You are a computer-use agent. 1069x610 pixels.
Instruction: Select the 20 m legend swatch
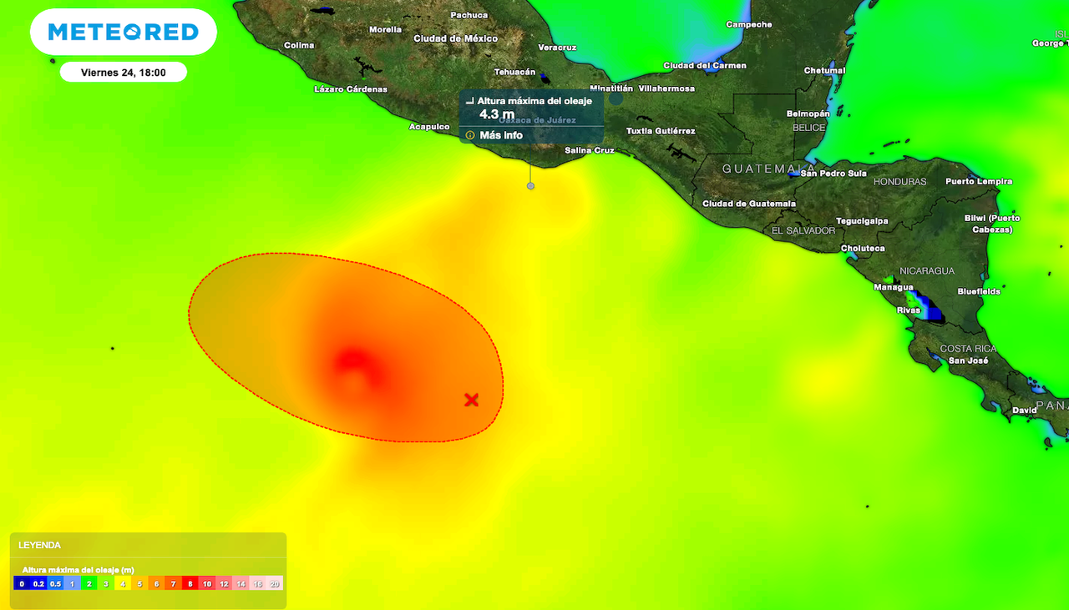tap(275, 583)
